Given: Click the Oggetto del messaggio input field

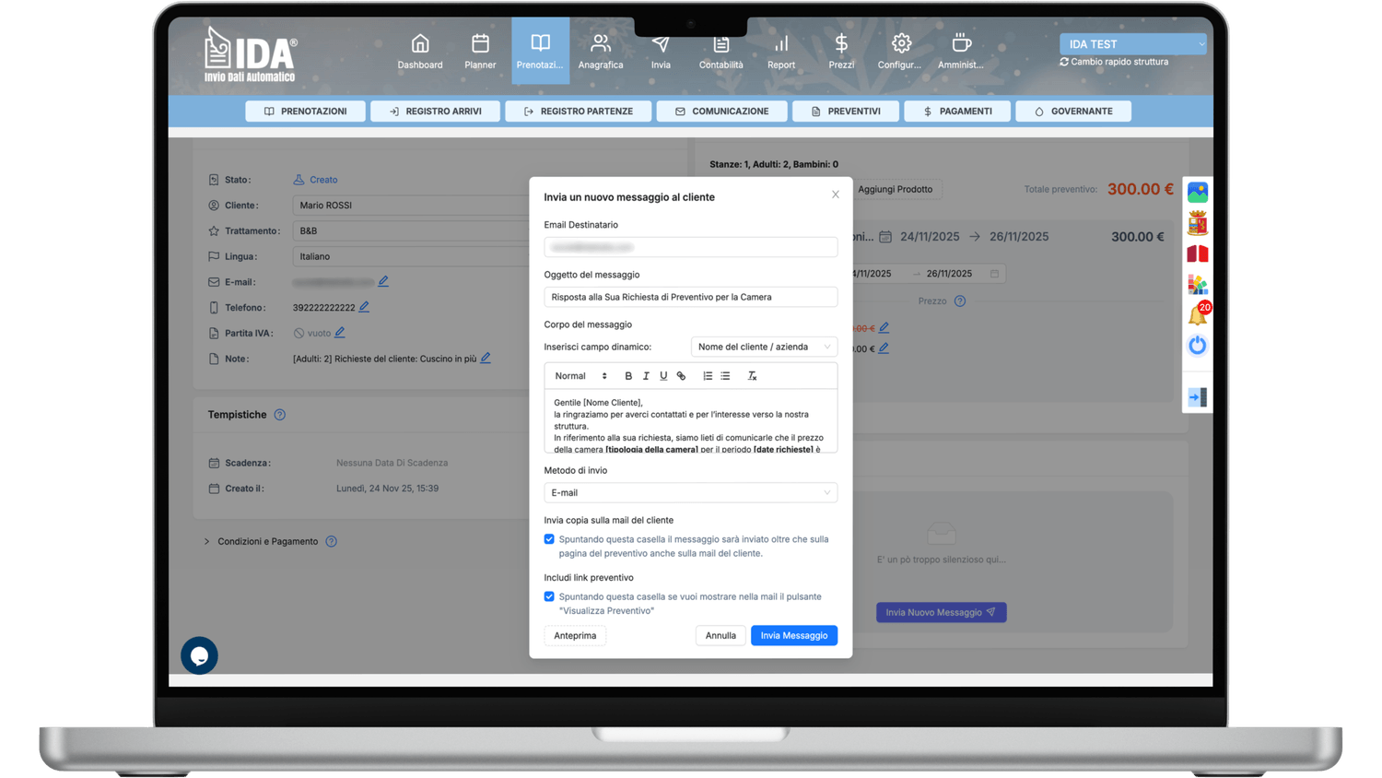Looking at the screenshot, I should pos(690,297).
